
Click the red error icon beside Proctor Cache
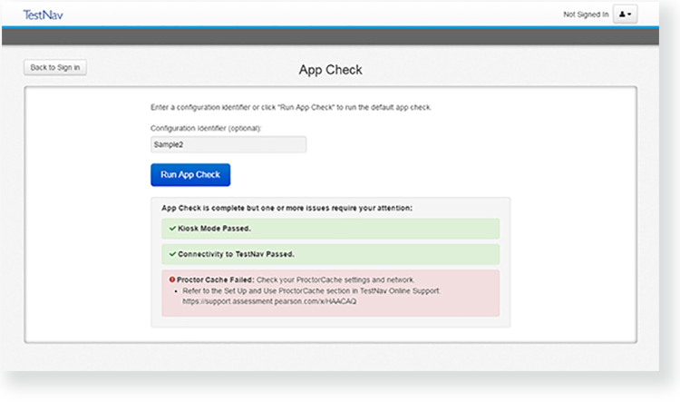(172, 279)
